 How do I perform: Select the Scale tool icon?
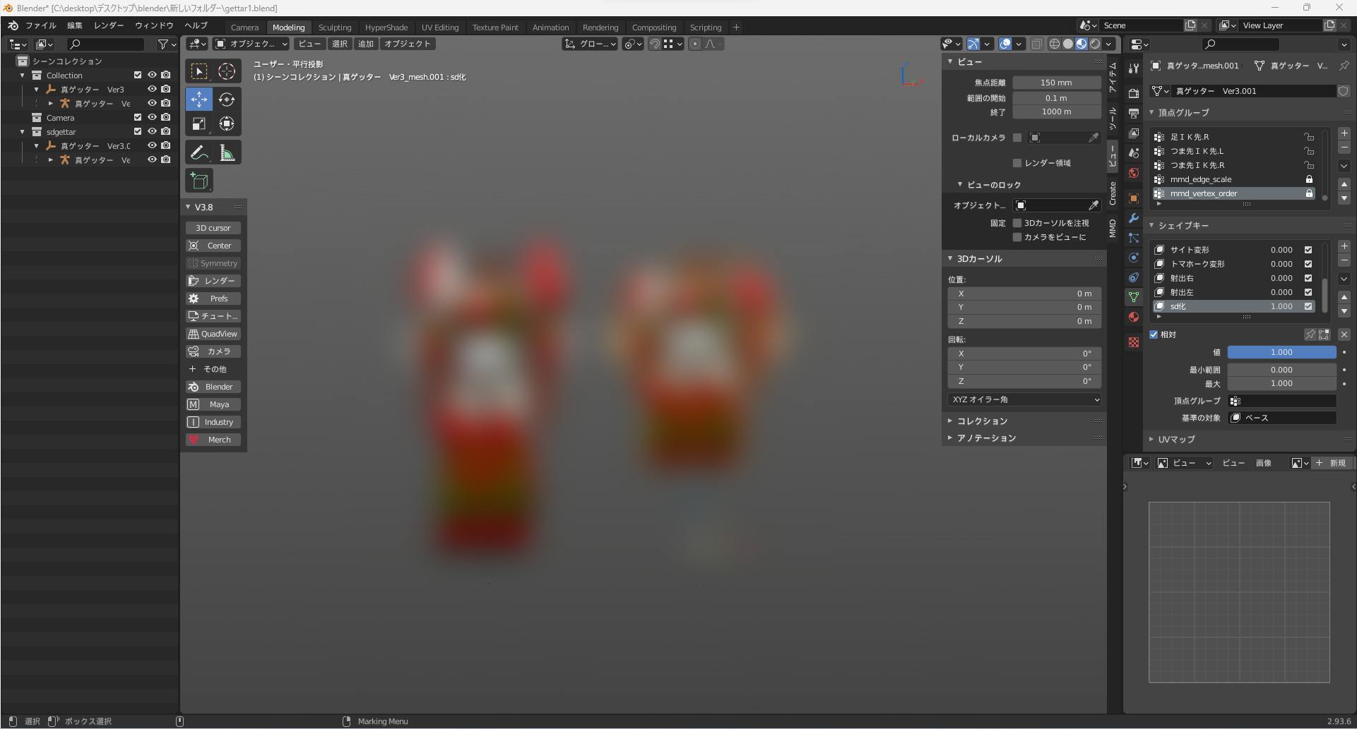click(x=199, y=124)
